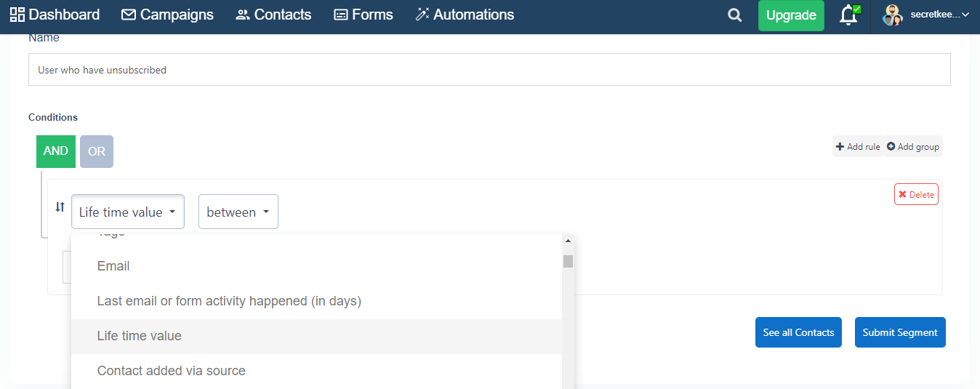Click the user avatar picture
The image size is (980, 389).
pyautogui.click(x=893, y=15)
